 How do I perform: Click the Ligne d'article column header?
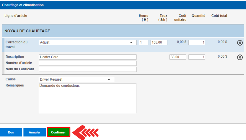[x=16, y=16]
